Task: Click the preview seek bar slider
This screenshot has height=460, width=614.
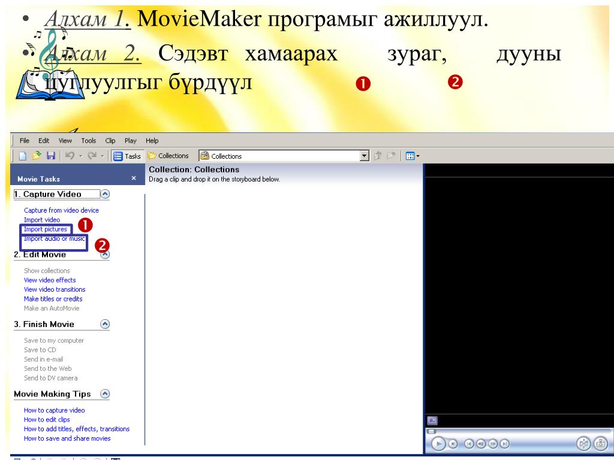Action: pyautogui.click(x=432, y=431)
